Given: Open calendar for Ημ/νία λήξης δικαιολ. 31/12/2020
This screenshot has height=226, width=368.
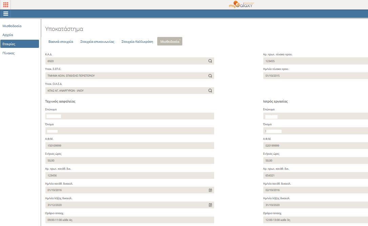Looking at the screenshot, I should (210, 205).
